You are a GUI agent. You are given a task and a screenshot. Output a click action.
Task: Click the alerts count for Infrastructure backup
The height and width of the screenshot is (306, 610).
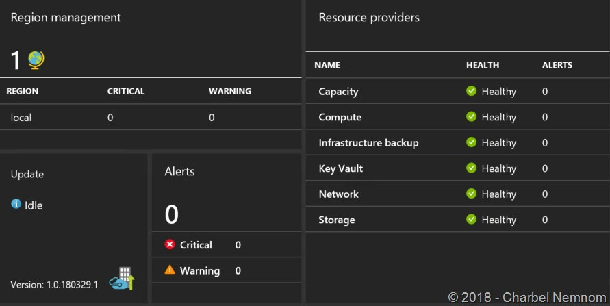click(x=545, y=142)
